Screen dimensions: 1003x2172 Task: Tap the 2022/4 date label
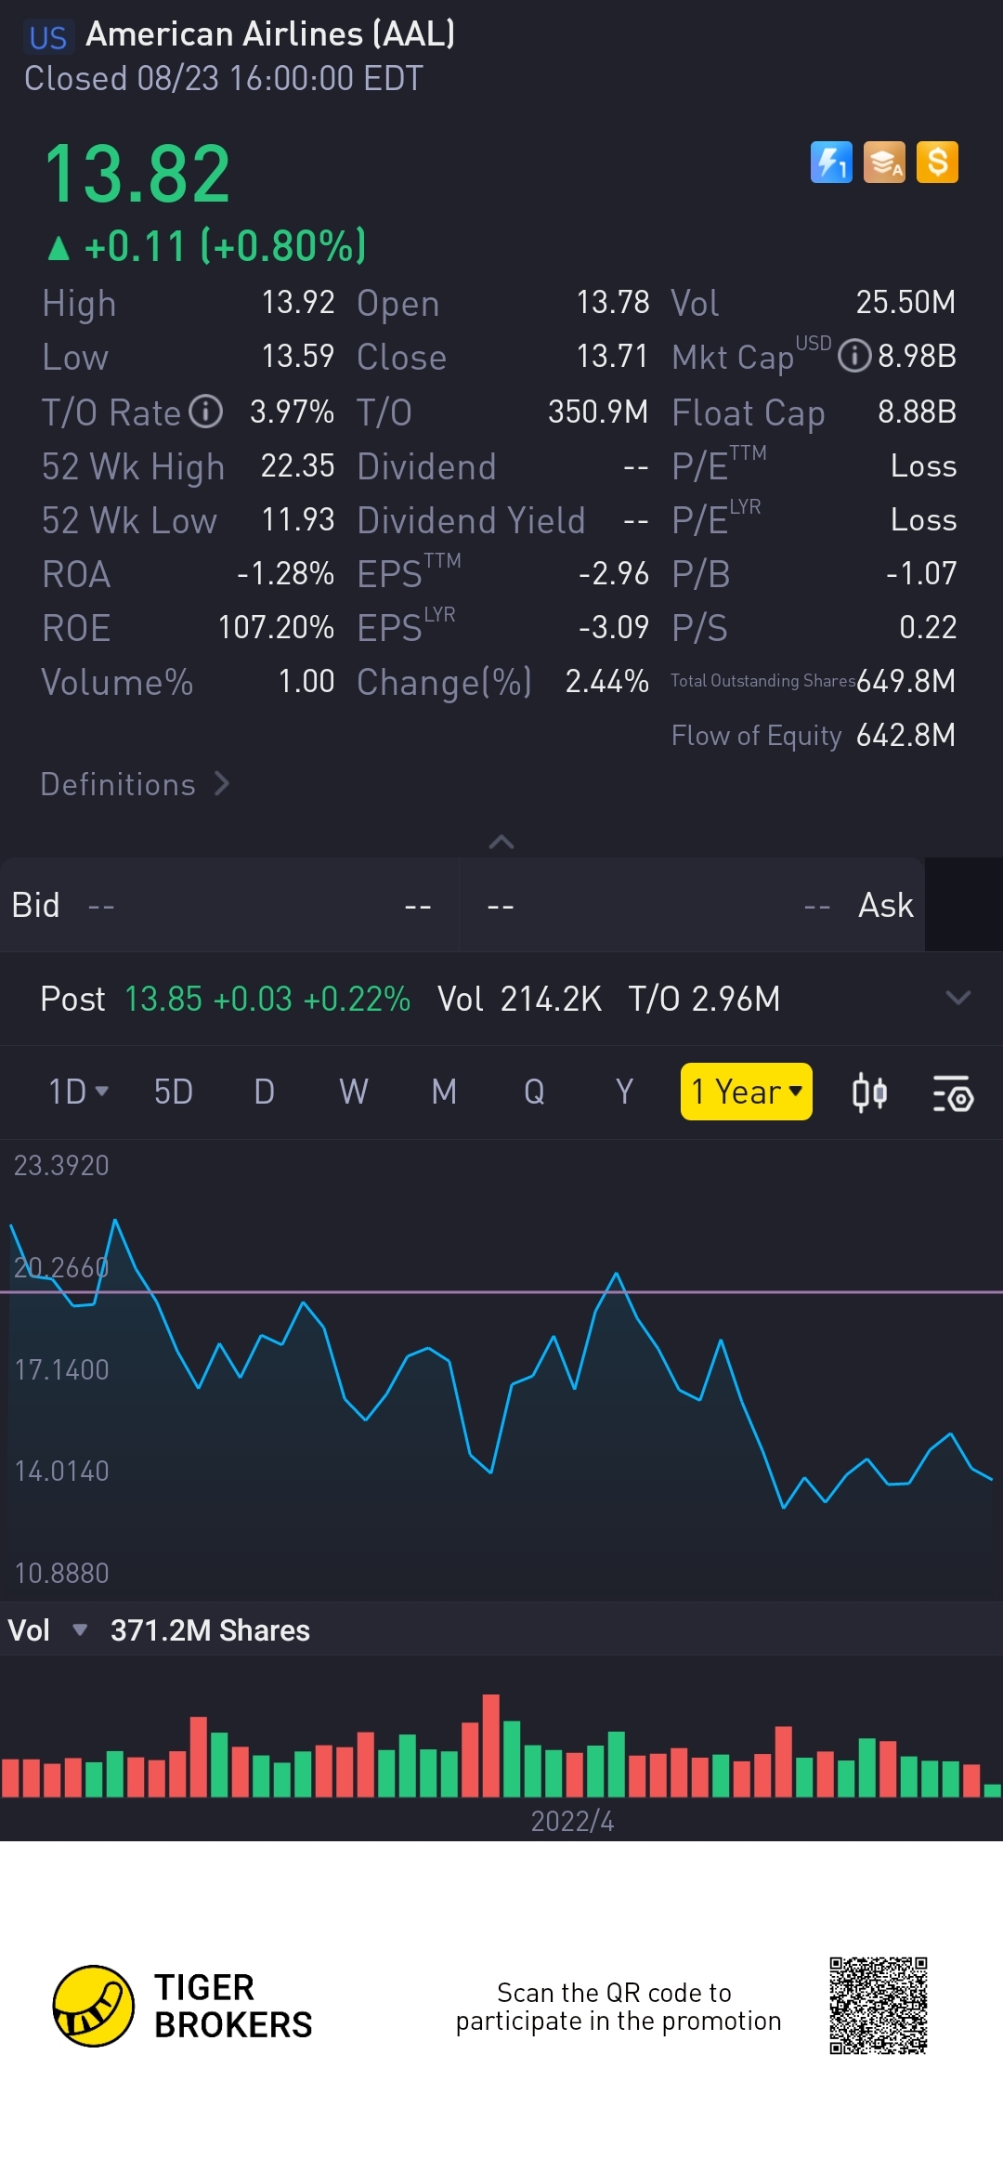pyautogui.click(x=572, y=1821)
